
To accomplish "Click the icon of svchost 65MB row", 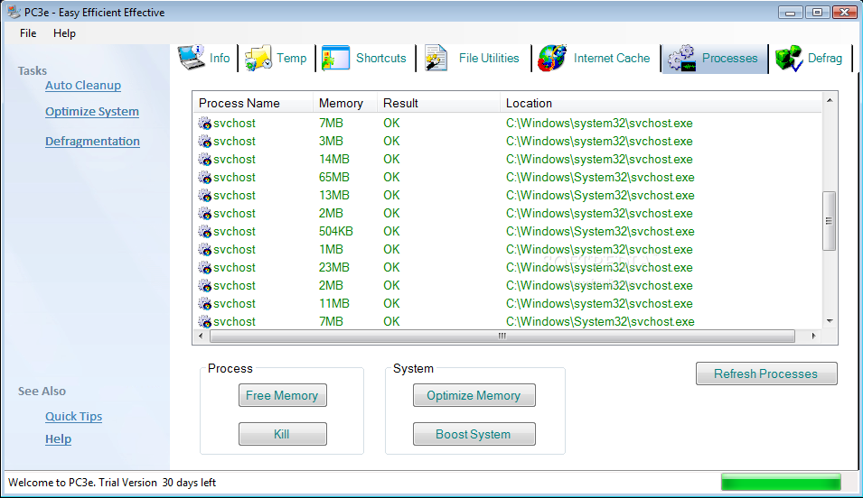I will (x=205, y=178).
